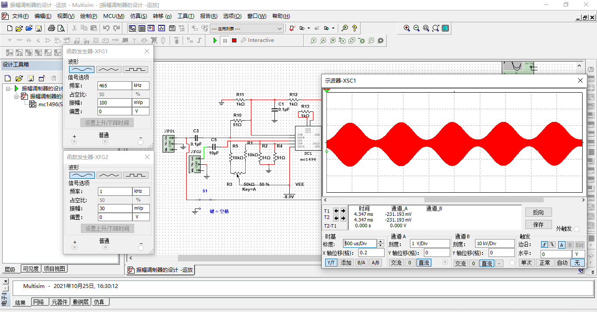Open the 仿真(S) menu
The height and width of the screenshot is (312, 597).
click(x=138, y=16)
